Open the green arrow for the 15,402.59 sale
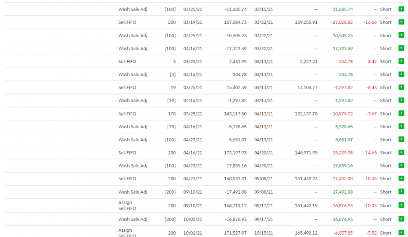This screenshot has height=237, width=408. click(x=401, y=87)
